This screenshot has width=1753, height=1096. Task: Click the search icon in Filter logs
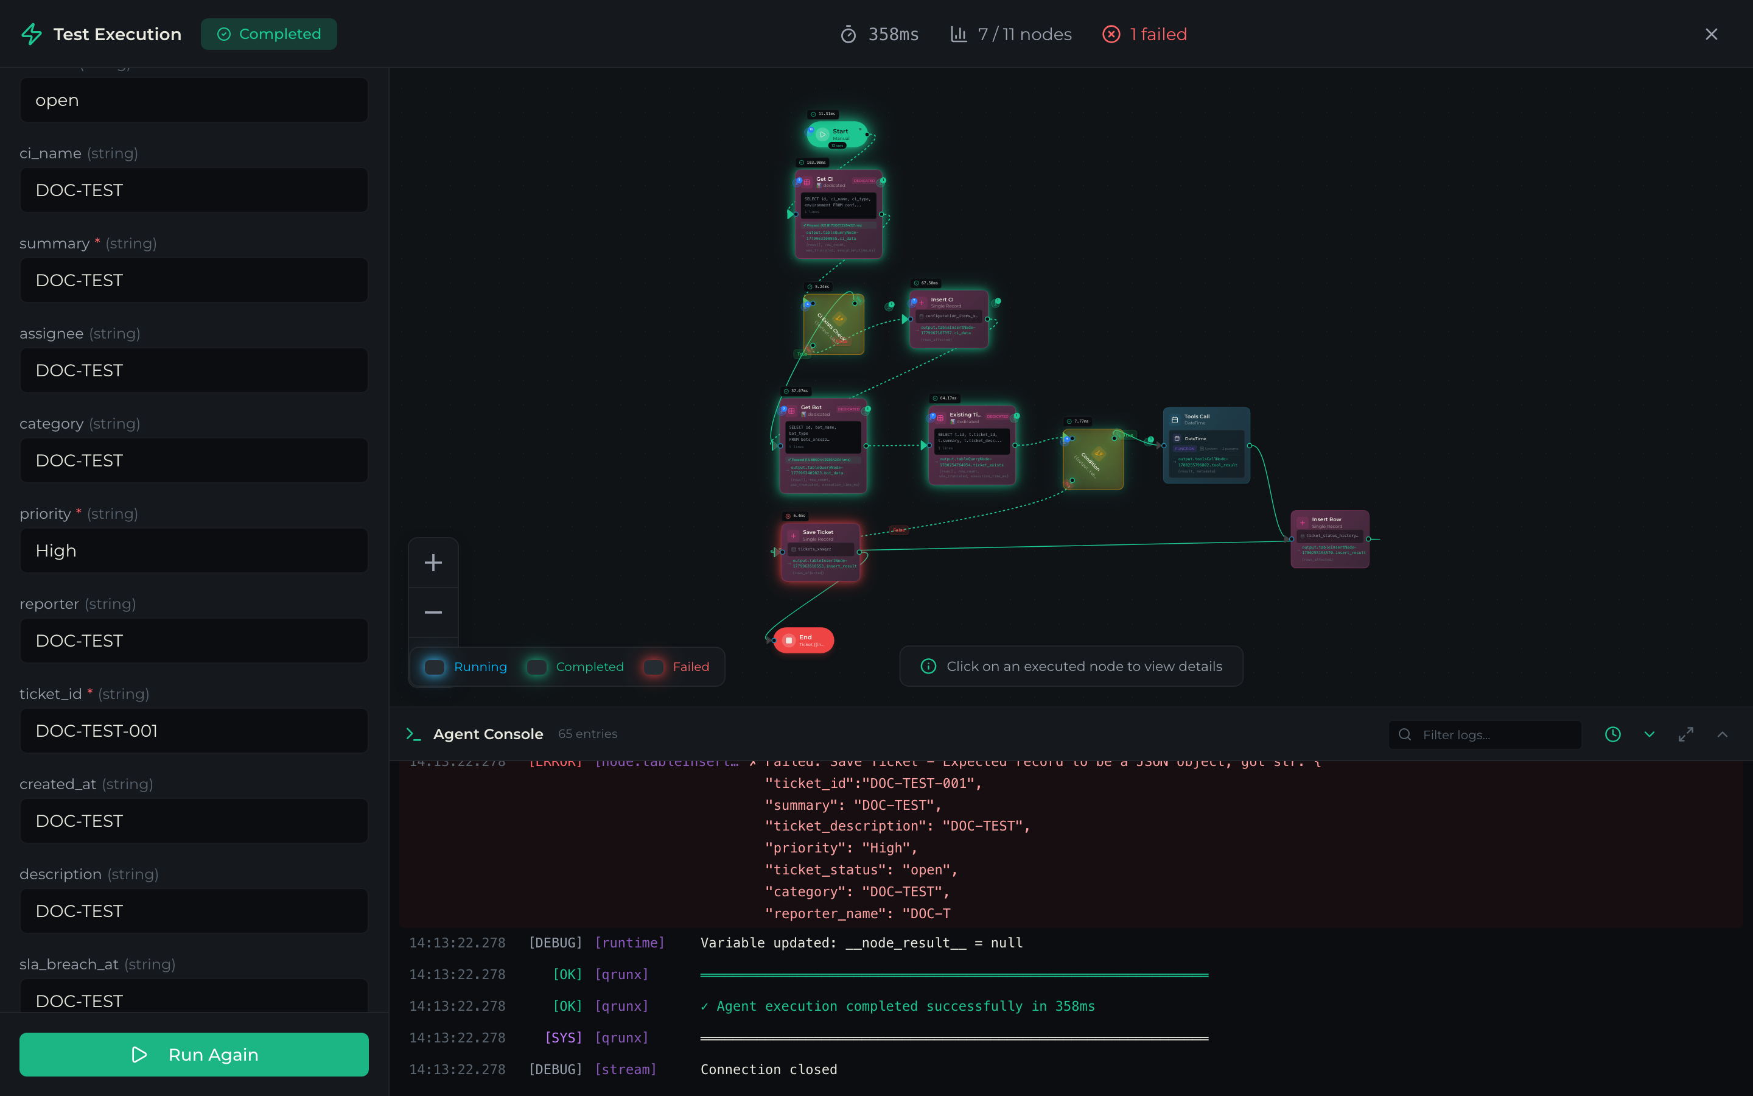coord(1405,734)
